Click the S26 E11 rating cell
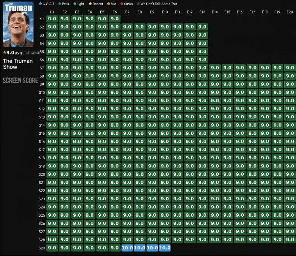This screenshot has width=296, height=256. tap(177, 223)
